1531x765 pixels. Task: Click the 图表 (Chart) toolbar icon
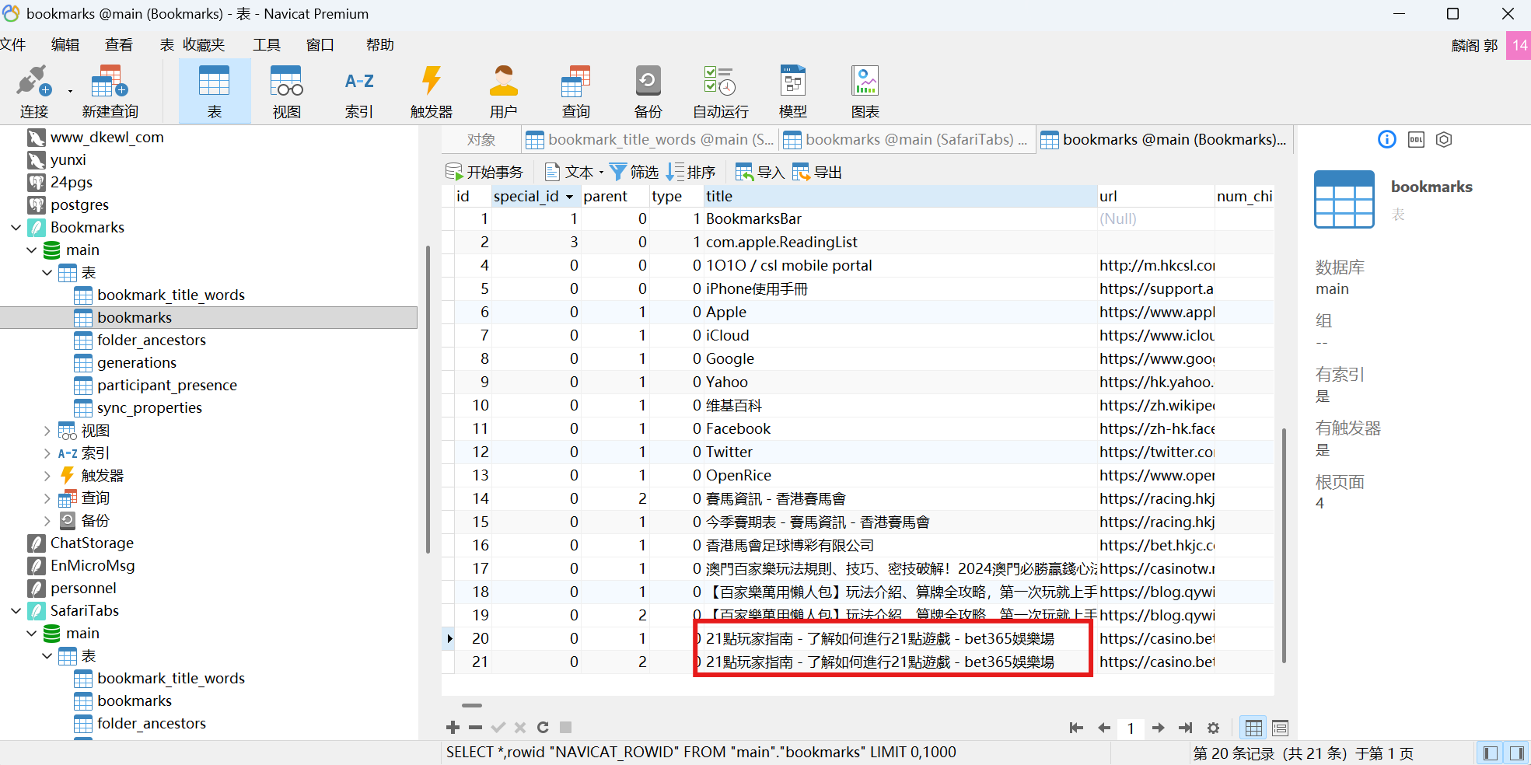[865, 91]
